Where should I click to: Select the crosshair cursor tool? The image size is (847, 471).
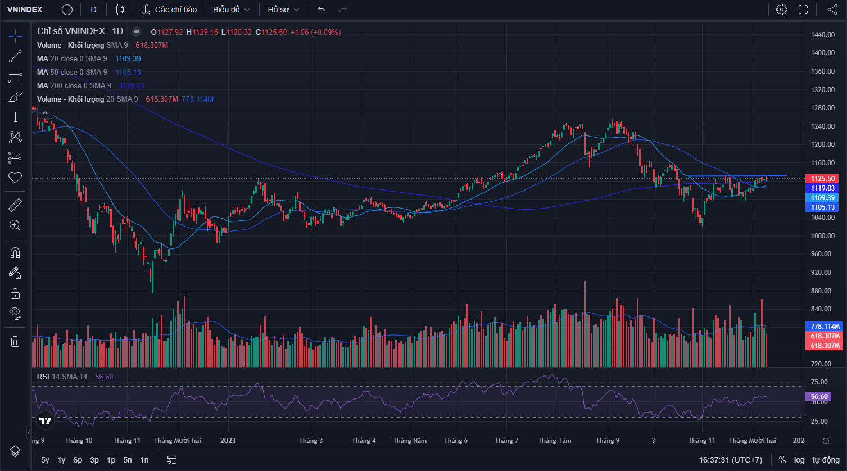pyautogui.click(x=15, y=36)
